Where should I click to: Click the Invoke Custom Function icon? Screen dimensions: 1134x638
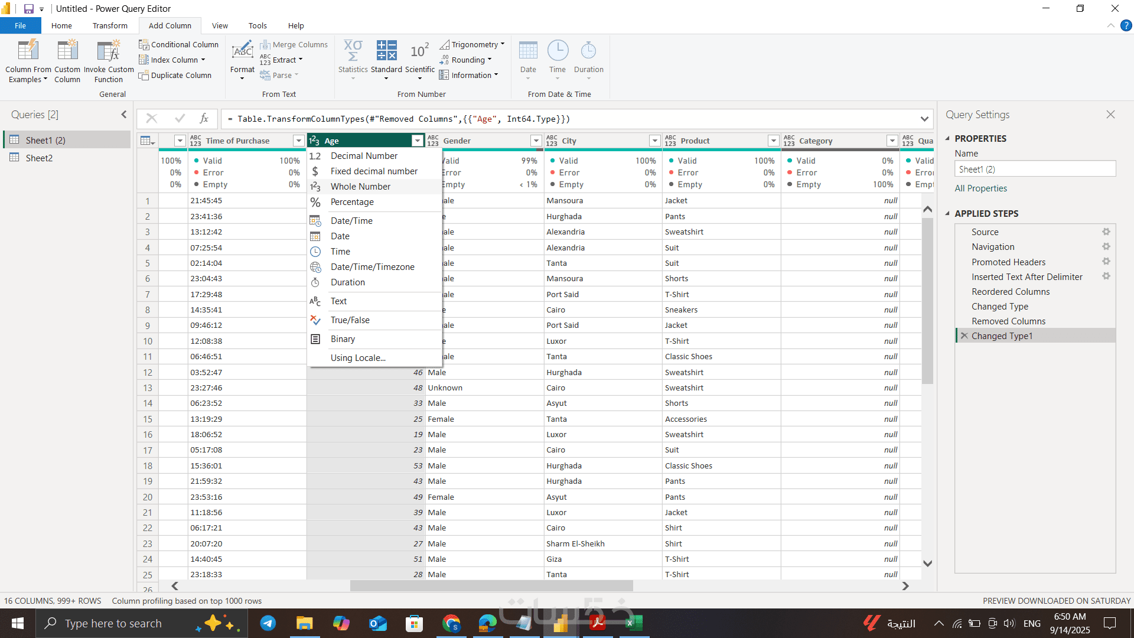click(x=109, y=51)
